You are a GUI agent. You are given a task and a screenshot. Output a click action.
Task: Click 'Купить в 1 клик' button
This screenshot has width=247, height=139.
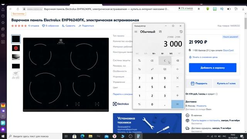226,83
